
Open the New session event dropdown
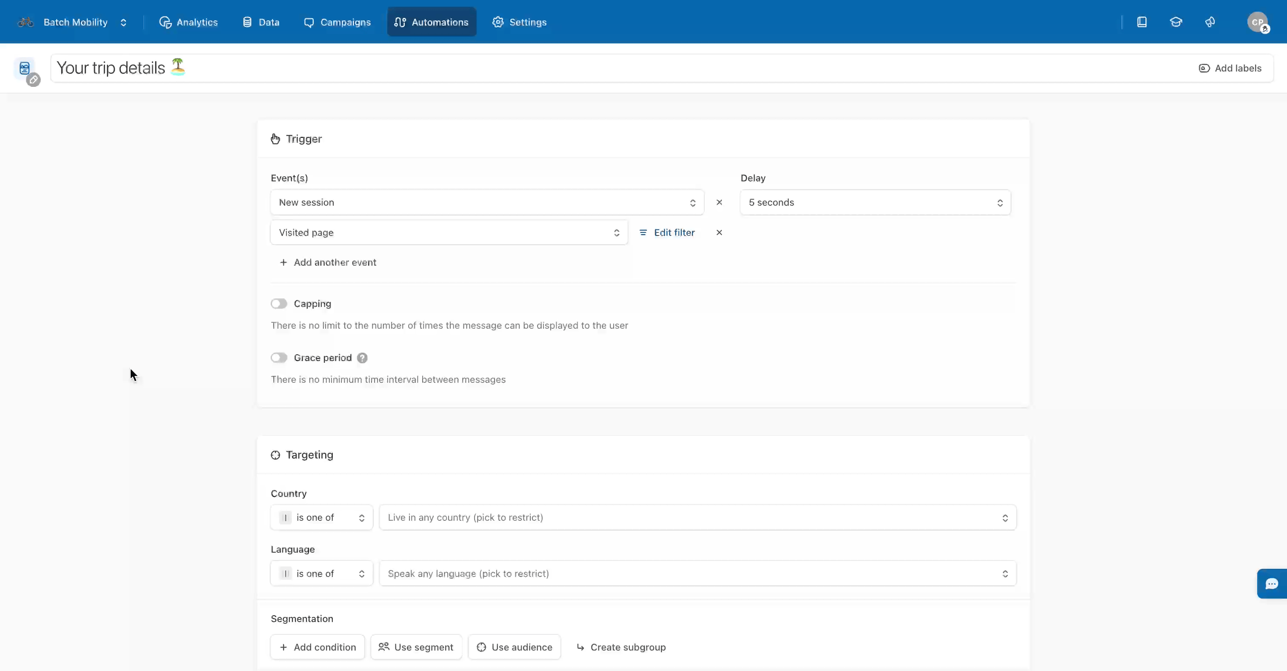point(486,202)
